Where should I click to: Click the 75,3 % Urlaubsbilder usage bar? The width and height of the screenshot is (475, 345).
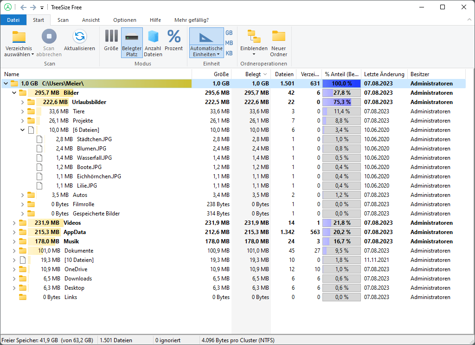[341, 102]
